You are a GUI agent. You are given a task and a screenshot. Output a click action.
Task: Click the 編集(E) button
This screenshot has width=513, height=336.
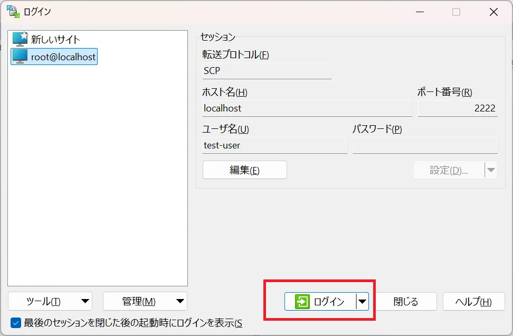point(245,170)
